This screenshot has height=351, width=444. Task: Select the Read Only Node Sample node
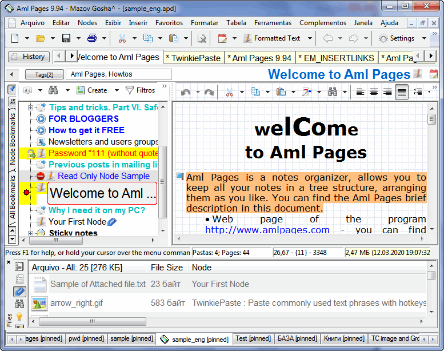click(103, 176)
